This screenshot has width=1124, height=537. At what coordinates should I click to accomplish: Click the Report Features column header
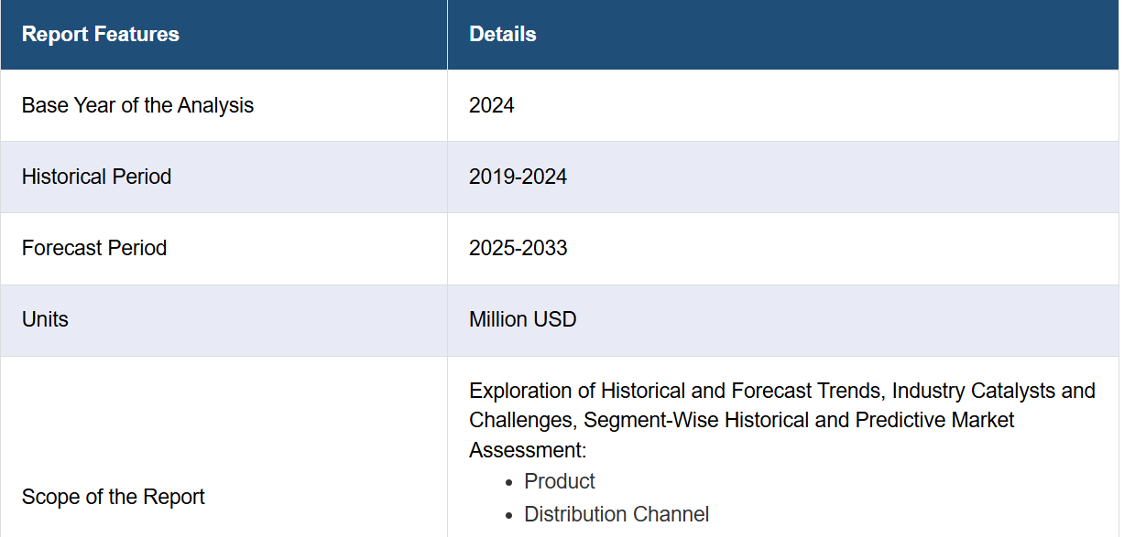pyautogui.click(x=101, y=35)
